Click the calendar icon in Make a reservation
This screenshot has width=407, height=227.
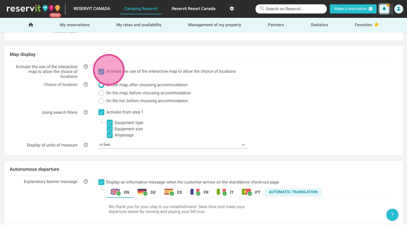[x=371, y=9]
